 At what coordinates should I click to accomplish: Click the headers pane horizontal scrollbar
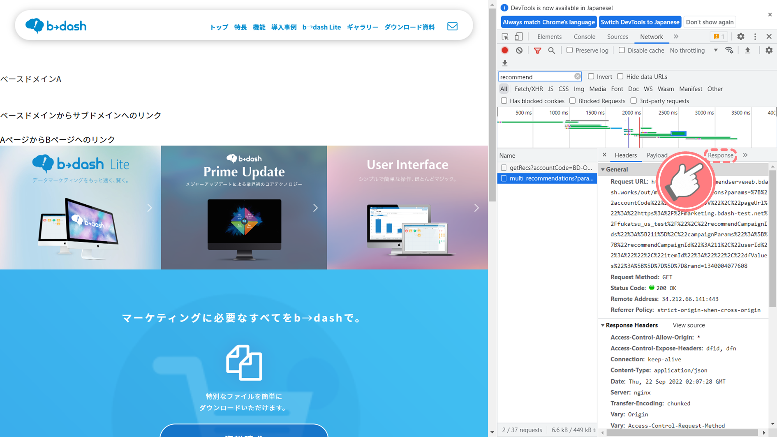[x=683, y=432]
